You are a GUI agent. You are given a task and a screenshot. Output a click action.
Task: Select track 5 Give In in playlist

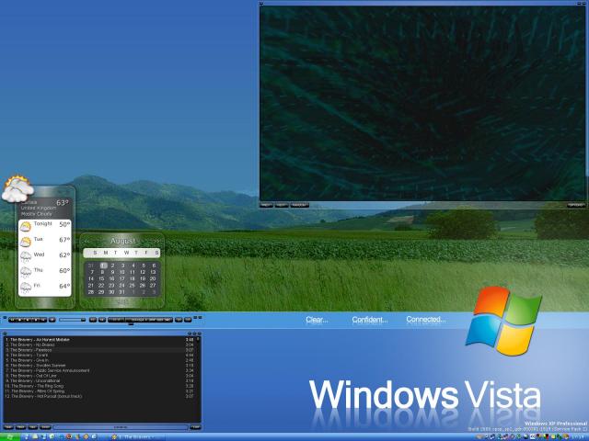[x=99, y=360]
